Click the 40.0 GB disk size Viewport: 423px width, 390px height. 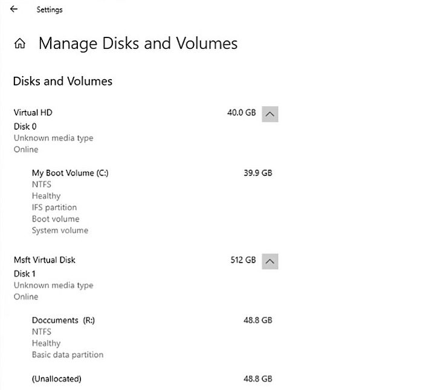pos(241,113)
